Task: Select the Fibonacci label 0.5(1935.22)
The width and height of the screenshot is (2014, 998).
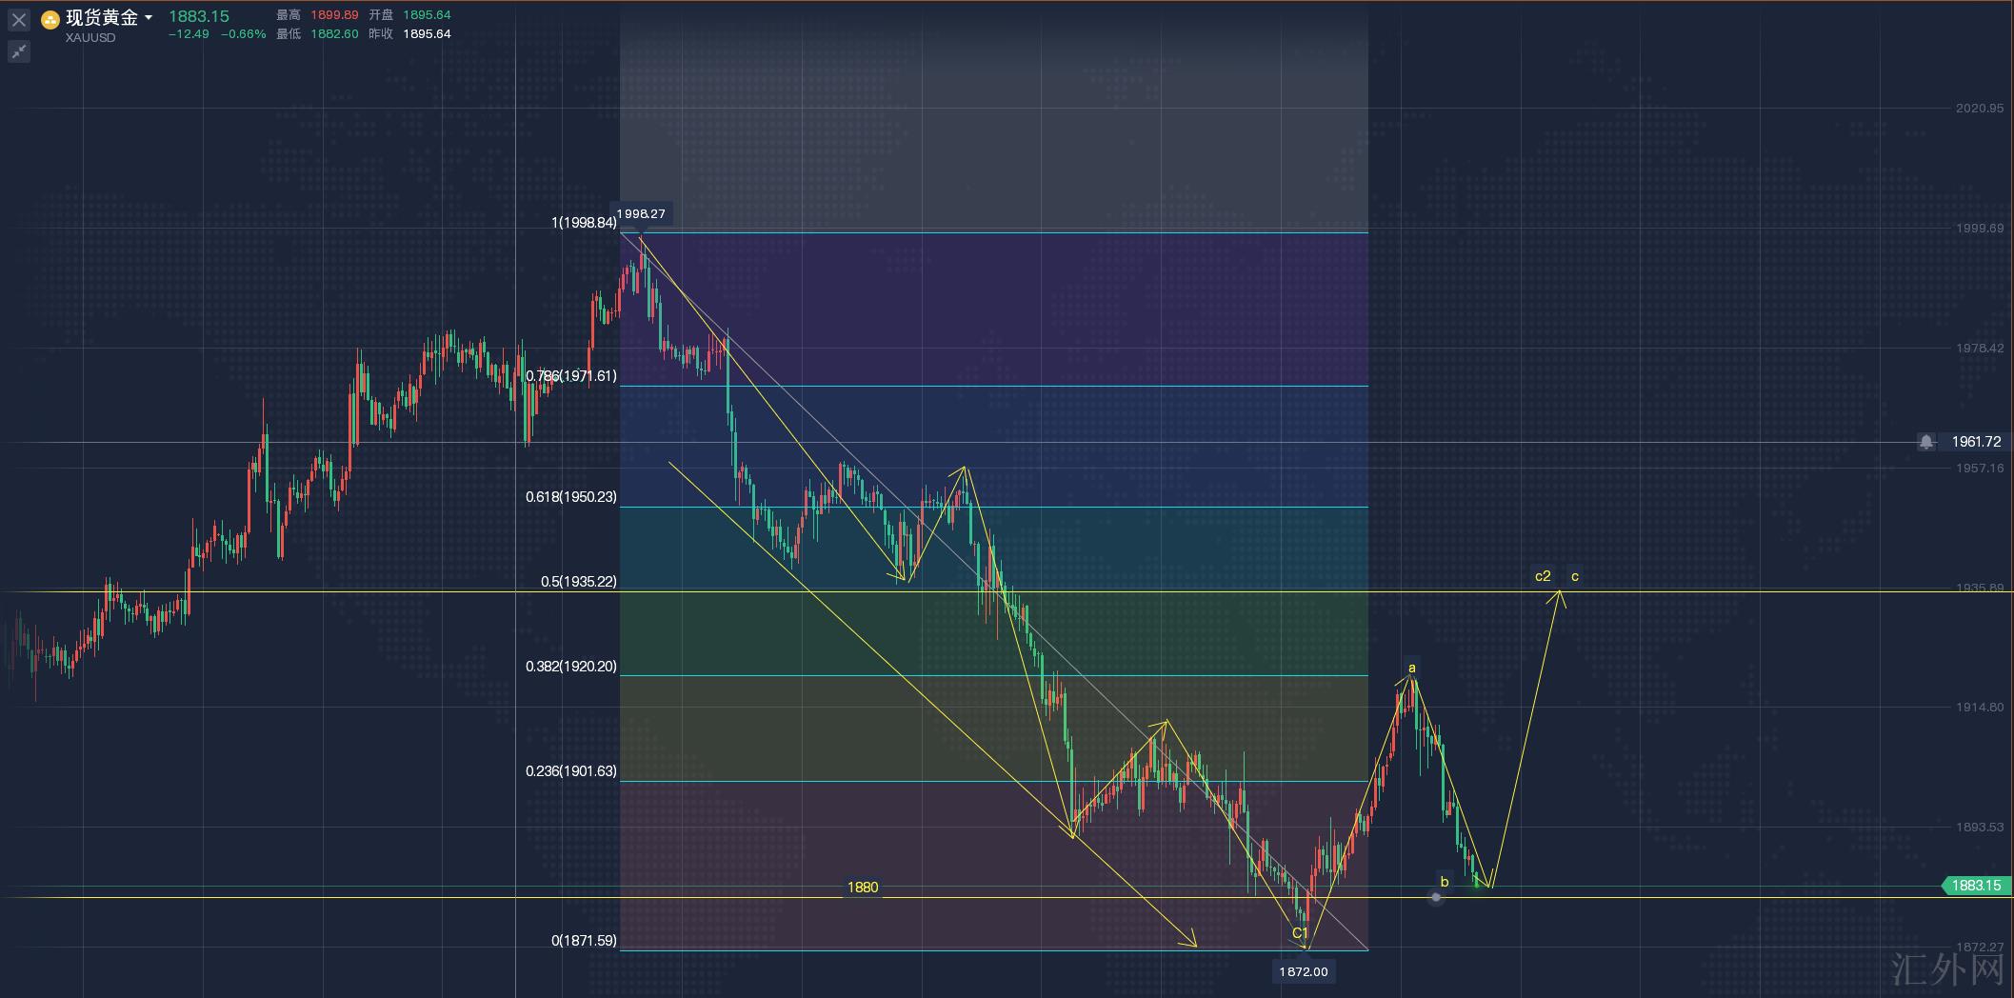Action: (x=579, y=582)
